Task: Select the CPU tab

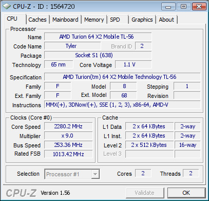Action: (x=14, y=19)
